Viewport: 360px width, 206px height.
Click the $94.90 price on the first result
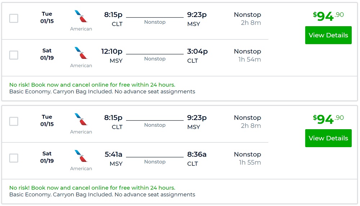coord(328,16)
